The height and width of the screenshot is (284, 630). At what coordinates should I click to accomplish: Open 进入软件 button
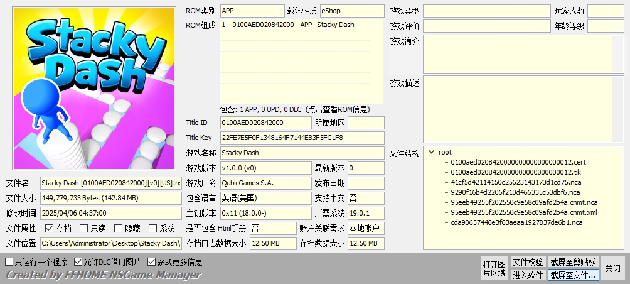(528, 275)
